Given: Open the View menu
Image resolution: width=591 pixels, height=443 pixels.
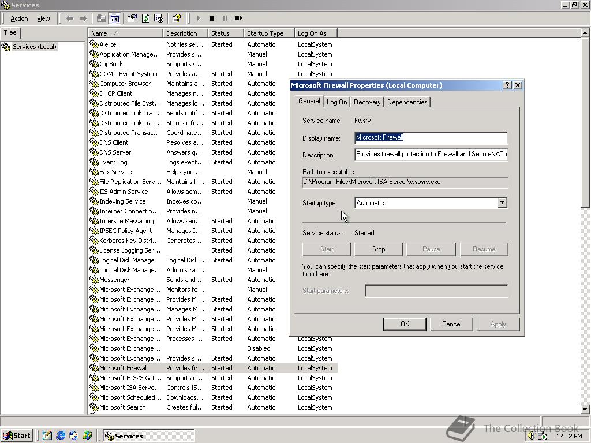Looking at the screenshot, I should tap(43, 18).
